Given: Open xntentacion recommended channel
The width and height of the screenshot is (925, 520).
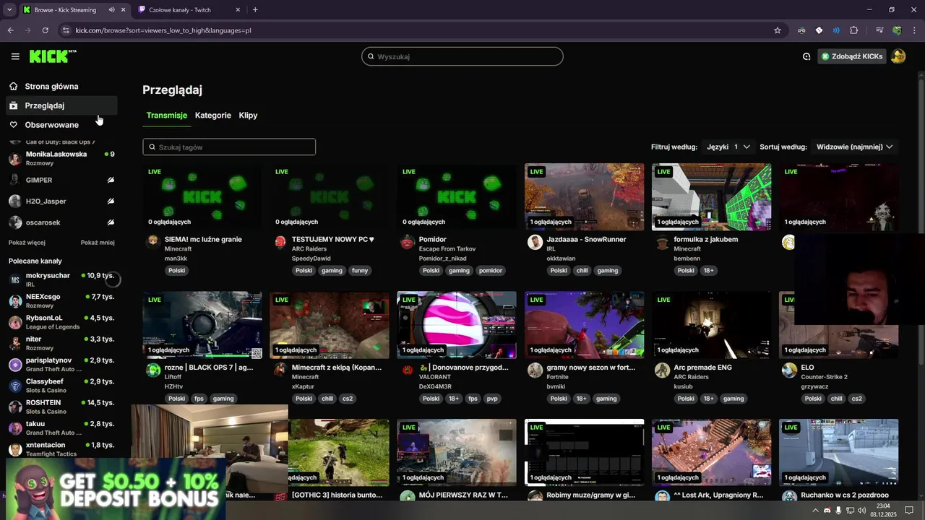Looking at the screenshot, I should [x=61, y=449].
